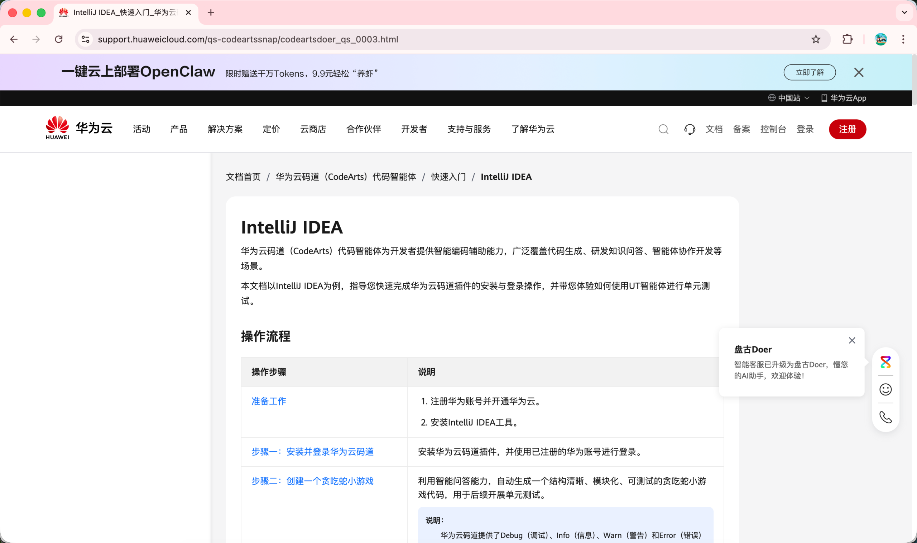This screenshot has height=543, width=917.
Task: Click the search magnifier icon
Action: [x=663, y=129]
